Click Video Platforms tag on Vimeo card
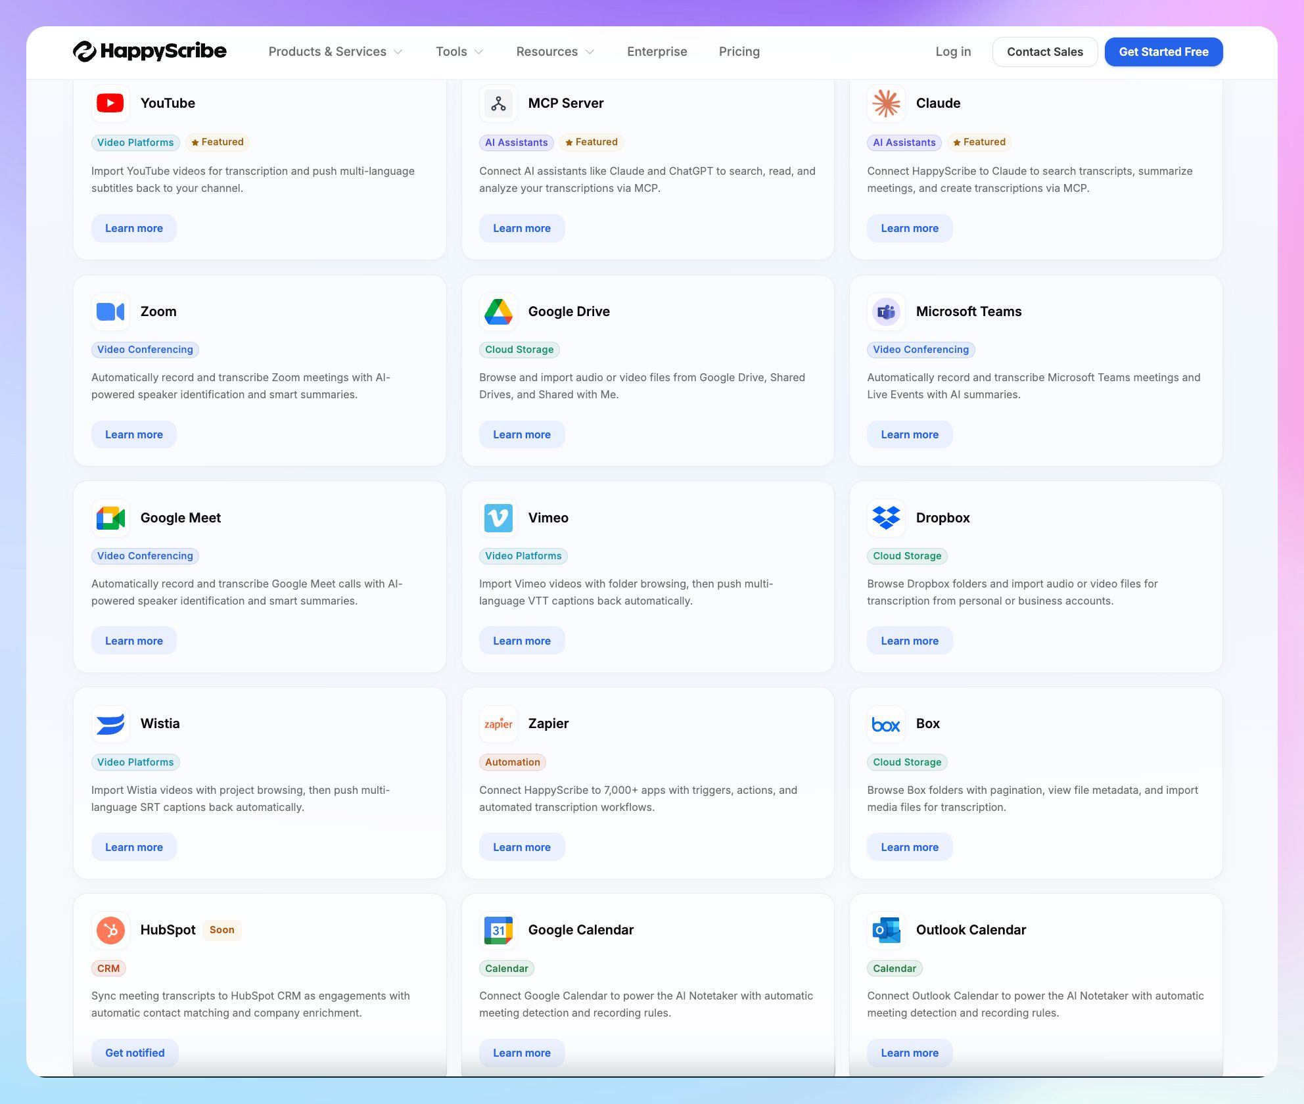Image resolution: width=1304 pixels, height=1104 pixels. 523,556
